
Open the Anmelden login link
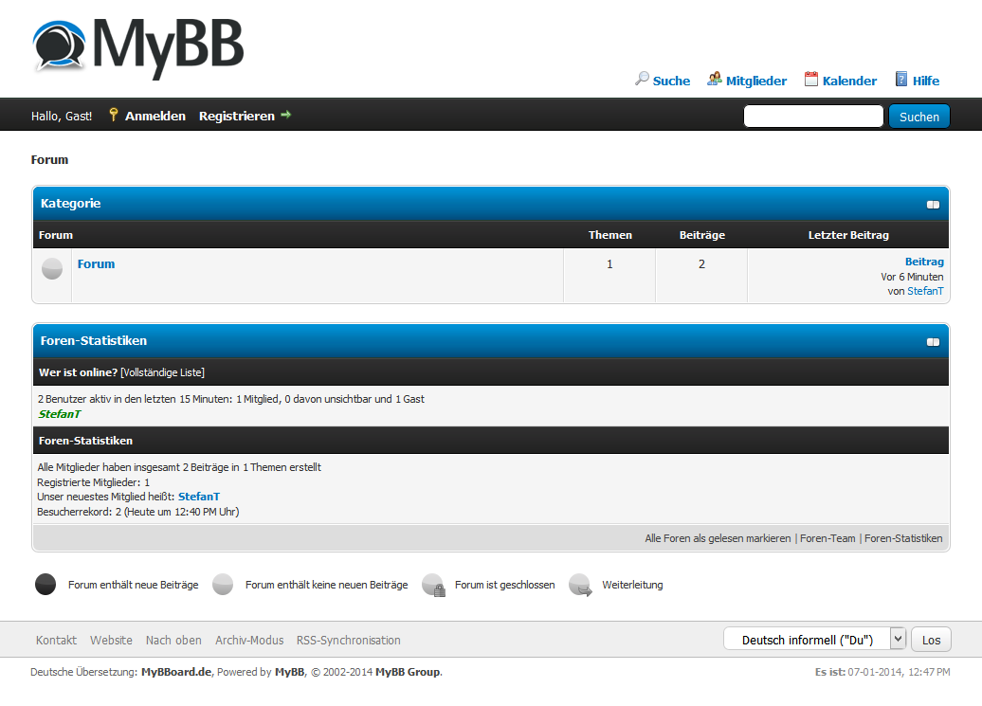coord(155,116)
